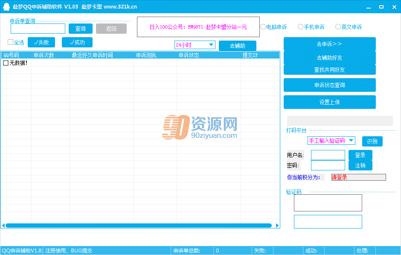401x255 pixels.
Task: Click the 申诉回执 column header
Action: coord(155,55)
